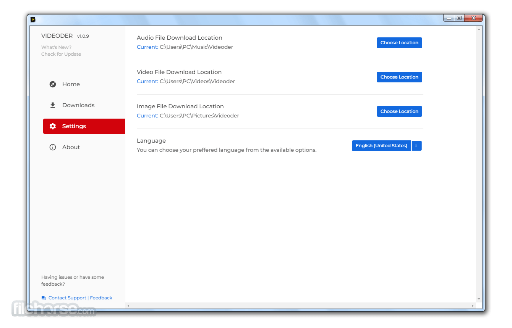Select the Settings menu item

pos(84,126)
